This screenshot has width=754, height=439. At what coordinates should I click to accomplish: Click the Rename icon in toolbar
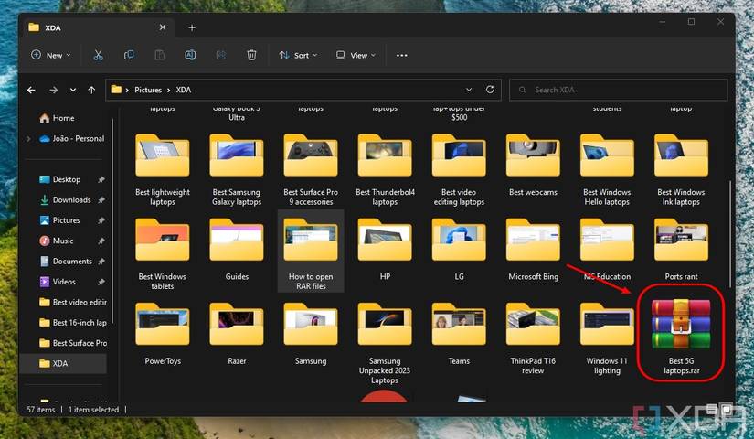190,55
